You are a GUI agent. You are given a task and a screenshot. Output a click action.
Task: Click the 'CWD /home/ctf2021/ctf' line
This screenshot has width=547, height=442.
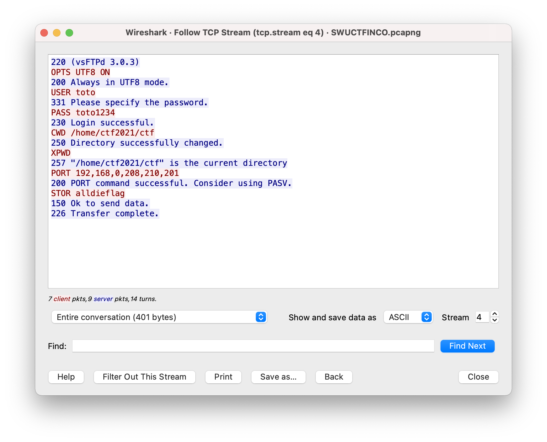tap(103, 133)
